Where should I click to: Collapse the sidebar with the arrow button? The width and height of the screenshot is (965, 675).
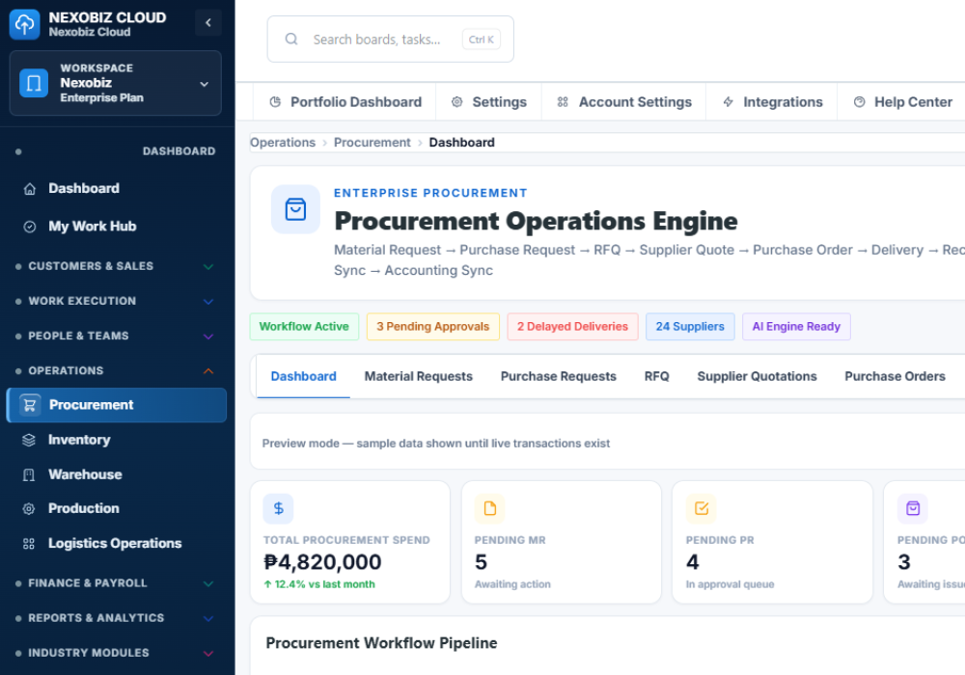[208, 23]
